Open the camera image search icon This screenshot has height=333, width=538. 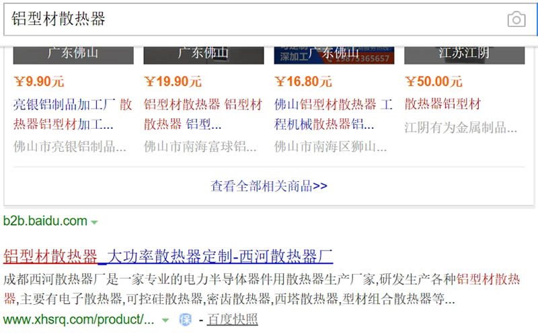(516, 19)
